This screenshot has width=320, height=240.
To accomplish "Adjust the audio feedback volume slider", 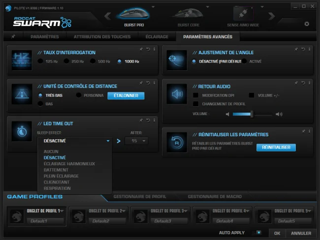I will (x=252, y=114).
